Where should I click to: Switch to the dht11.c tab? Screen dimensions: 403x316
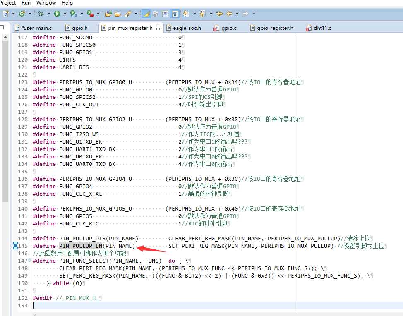coord(319,28)
